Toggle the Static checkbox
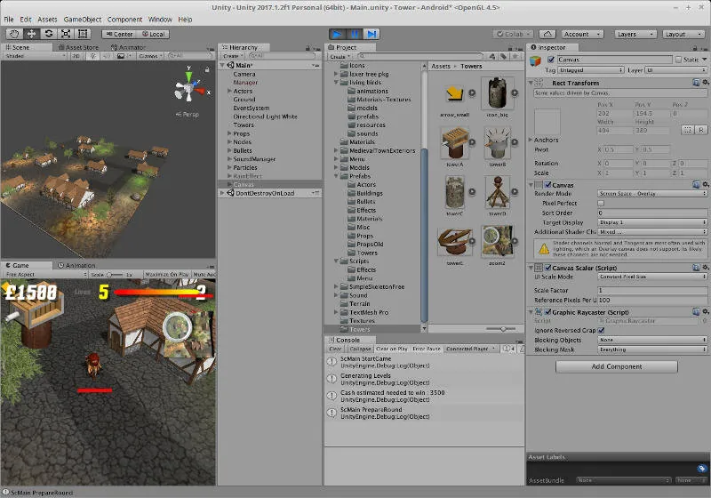Viewport: 711px width, 498px height. coord(678,60)
